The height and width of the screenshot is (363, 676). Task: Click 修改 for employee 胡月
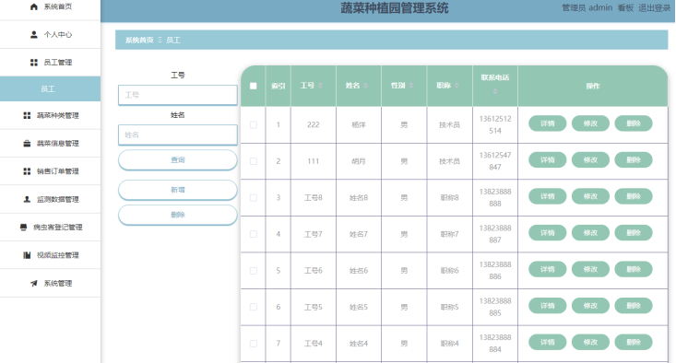[590, 160]
